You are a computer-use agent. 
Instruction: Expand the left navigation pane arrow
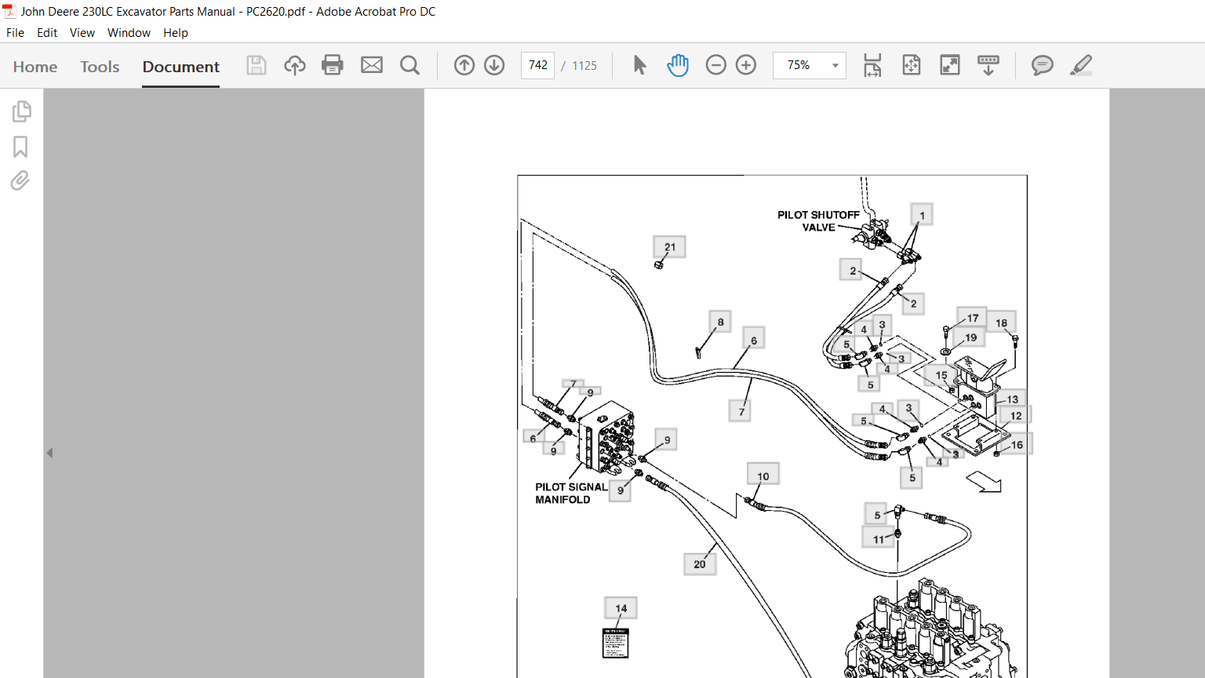(49, 453)
